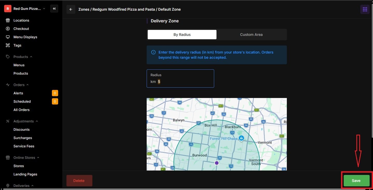Viewport: 373px width, 190px height.
Task: Click the Balwyn label on the map
Action: click(179, 120)
